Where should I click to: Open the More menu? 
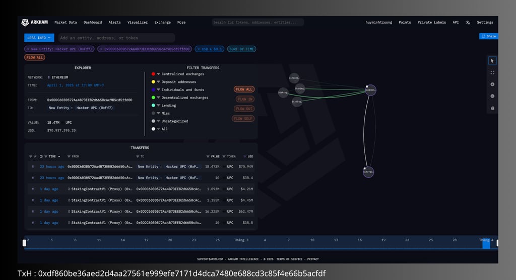(x=181, y=22)
